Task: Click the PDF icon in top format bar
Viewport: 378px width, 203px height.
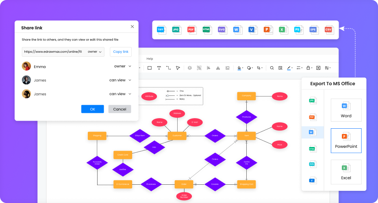Action: pos(191,30)
